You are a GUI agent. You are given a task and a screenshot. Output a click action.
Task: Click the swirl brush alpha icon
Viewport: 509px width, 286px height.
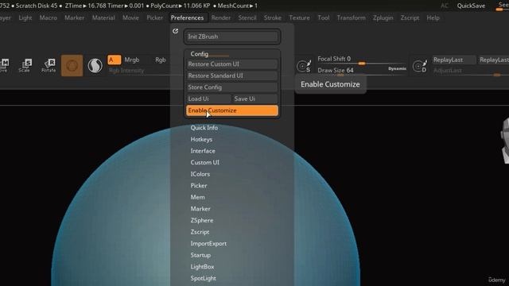click(x=95, y=65)
